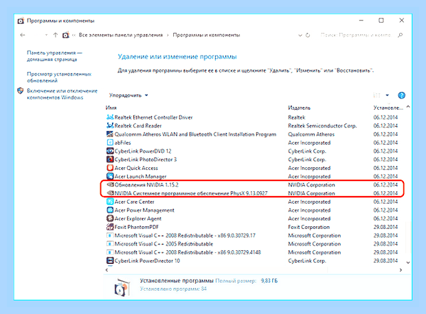Click the Acer Explorer Agent icon
Screen dimensions: 426x314
[x=110, y=218]
